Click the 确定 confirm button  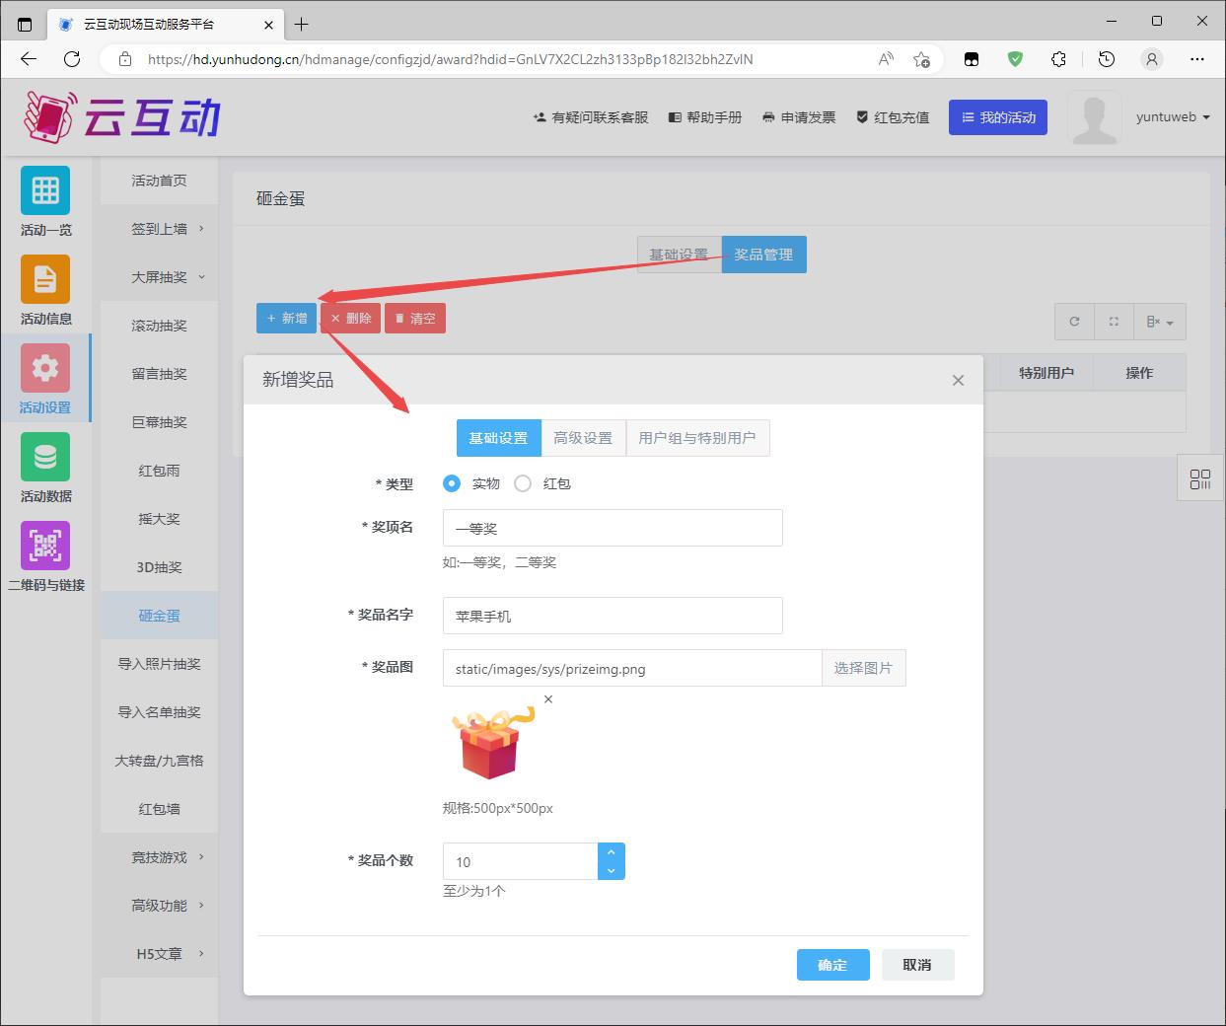(x=832, y=965)
